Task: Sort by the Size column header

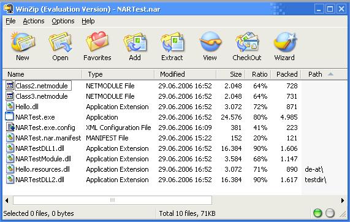Action: pyautogui.click(x=230, y=74)
